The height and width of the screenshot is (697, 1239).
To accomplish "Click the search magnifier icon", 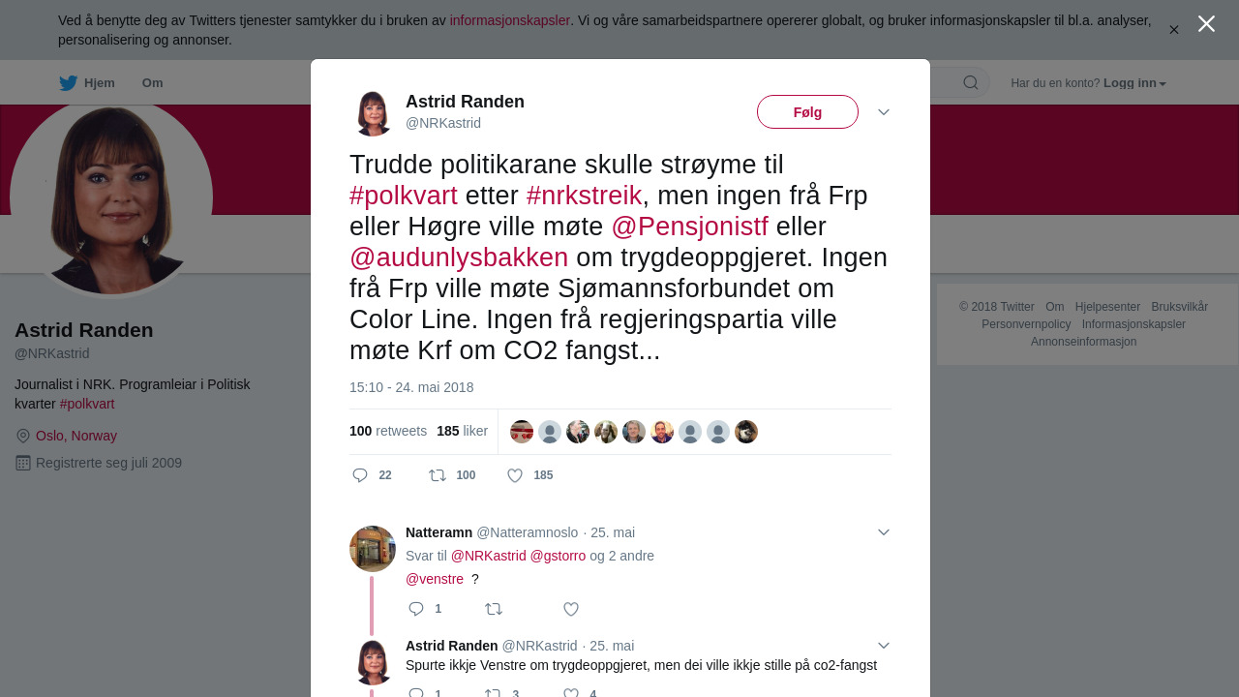I will [971, 82].
